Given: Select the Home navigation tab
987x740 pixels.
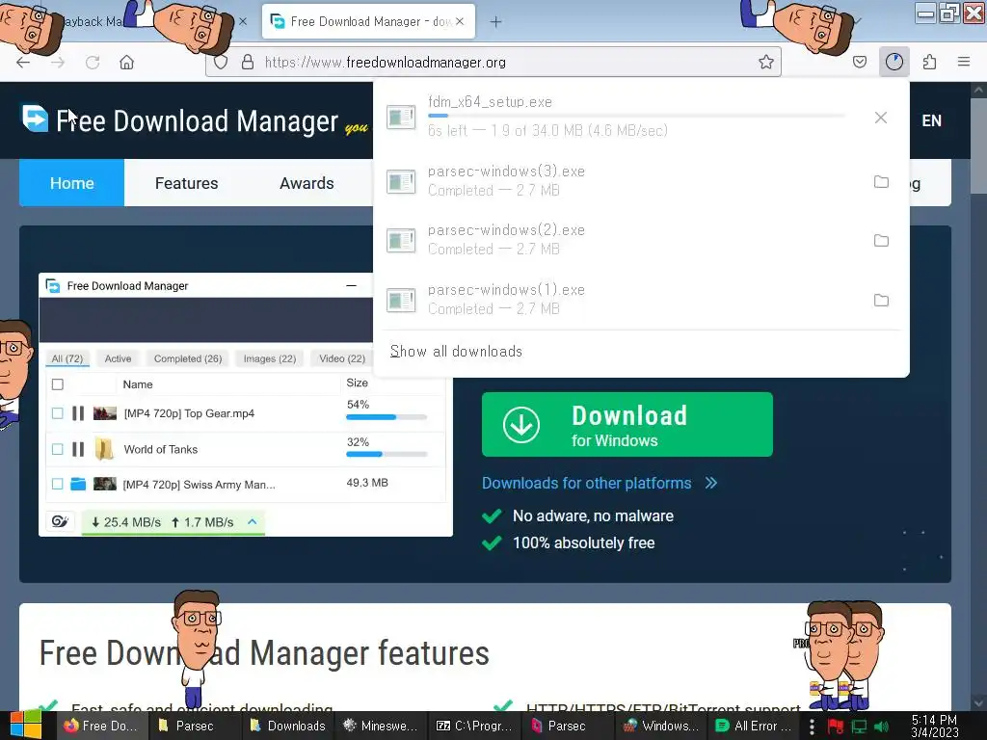Looking at the screenshot, I should click(71, 183).
